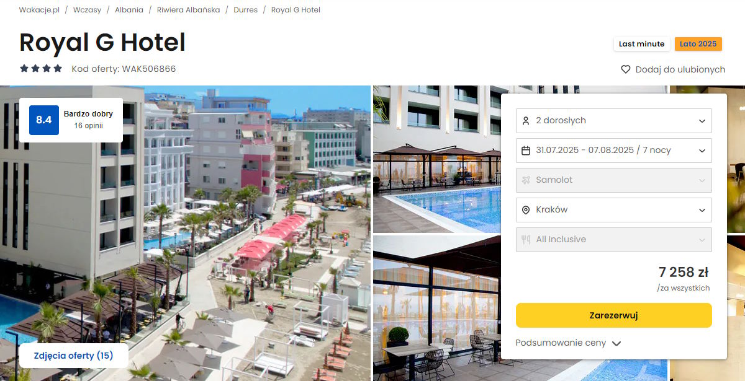
Task: Open Zdjęcia oferty (15) gallery
Action: coord(74,356)
